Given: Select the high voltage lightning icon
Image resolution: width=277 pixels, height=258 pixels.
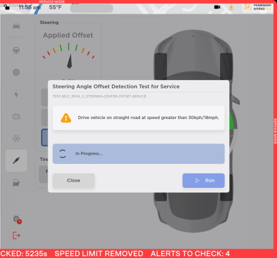Looking at the screenshot, I should pos(16,95).
